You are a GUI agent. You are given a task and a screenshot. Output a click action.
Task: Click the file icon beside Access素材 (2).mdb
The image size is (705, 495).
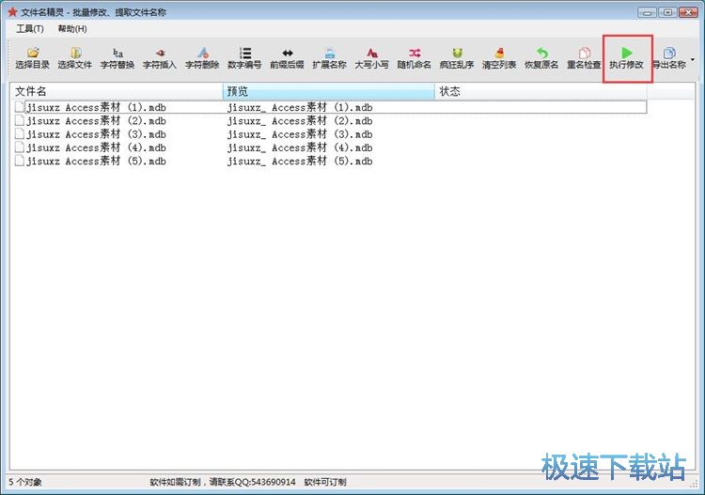(x=20, y=120)
